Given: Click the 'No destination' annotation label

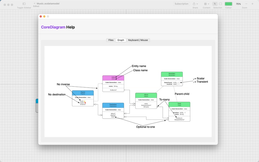Looking at the screenshot, I should point(57,94).
